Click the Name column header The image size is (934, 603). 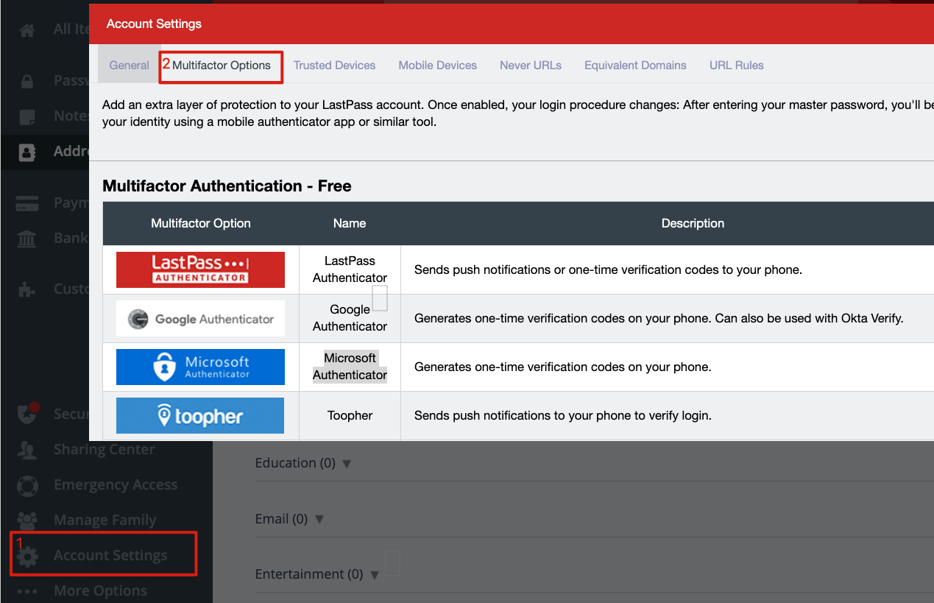(x=350, y=223)
